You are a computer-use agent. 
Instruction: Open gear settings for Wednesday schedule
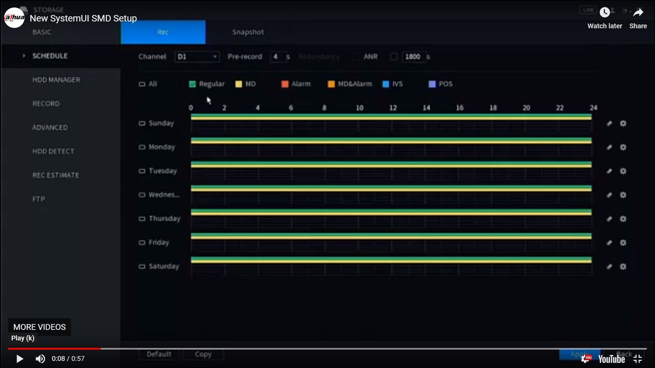pos(623,195)
